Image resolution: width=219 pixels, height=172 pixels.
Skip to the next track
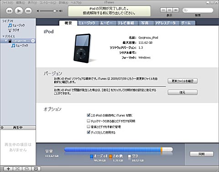coord(28,11)
